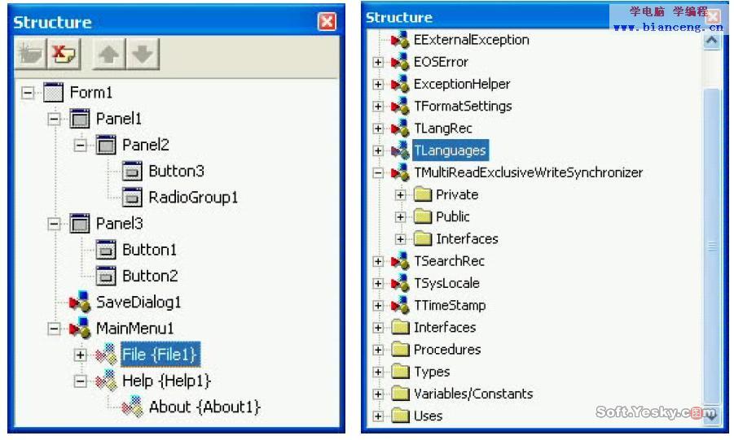Click the RadioGroup1 component icon
This screenshot has height=440, width=734.
click(132, 198)
